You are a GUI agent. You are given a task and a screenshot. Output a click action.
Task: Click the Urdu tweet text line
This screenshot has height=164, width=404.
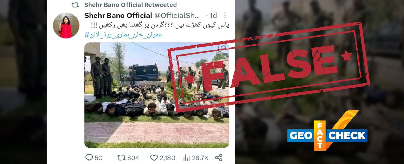pos(160,25)
